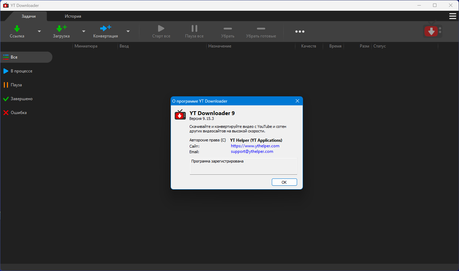
Task: Minimize the YT Downloader window
Action: pos(419,5)
